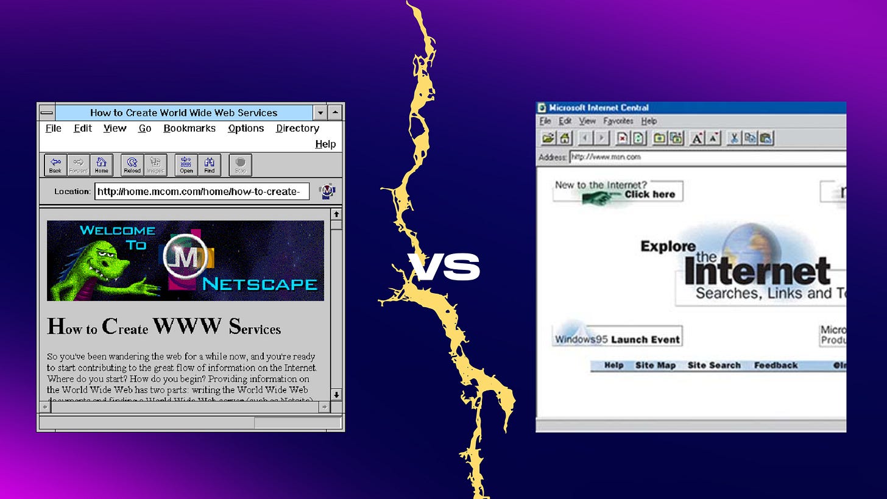
Task: Click the Open folder icon in Internet Explorer
Action: (548, 138)
